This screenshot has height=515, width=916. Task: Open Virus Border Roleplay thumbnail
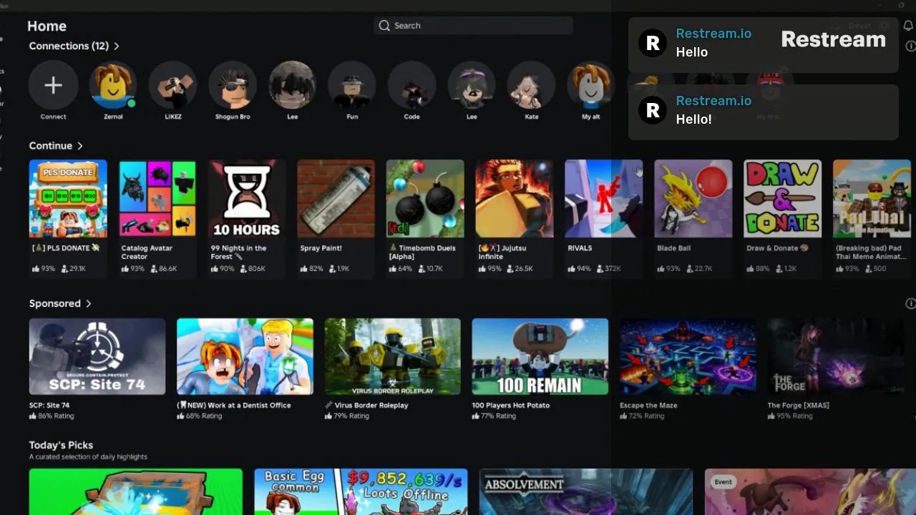coord(392,356)
